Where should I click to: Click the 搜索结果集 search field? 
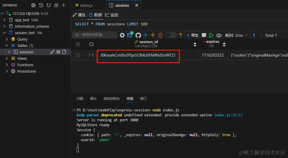point(95,35)
